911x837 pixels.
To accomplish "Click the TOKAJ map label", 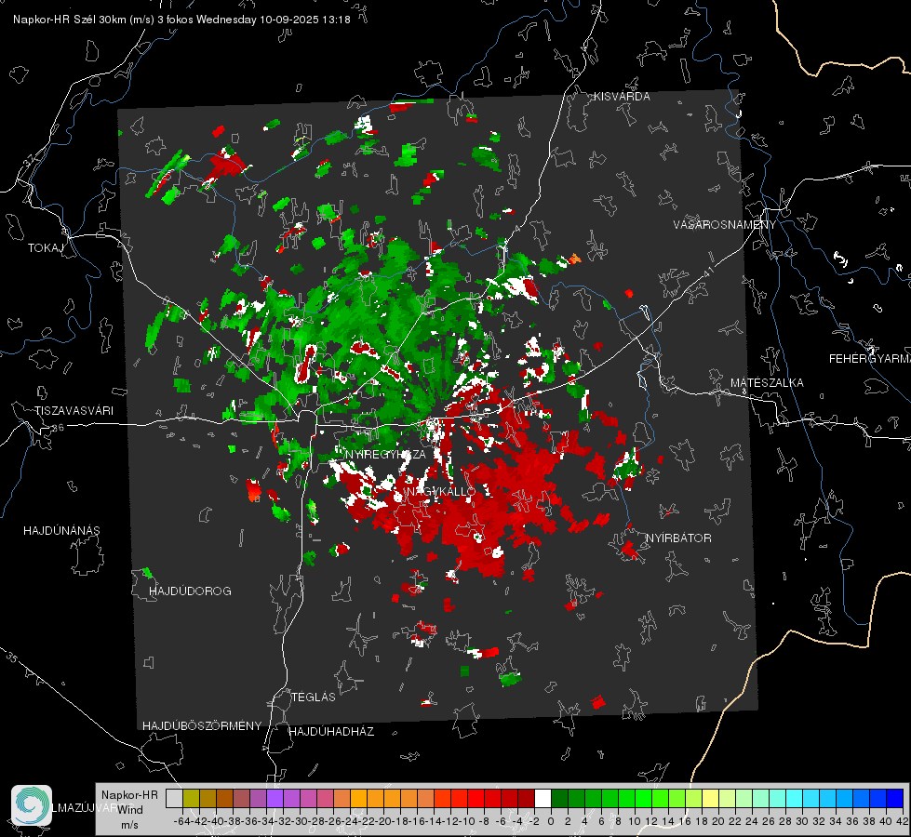I will [46, 248].
